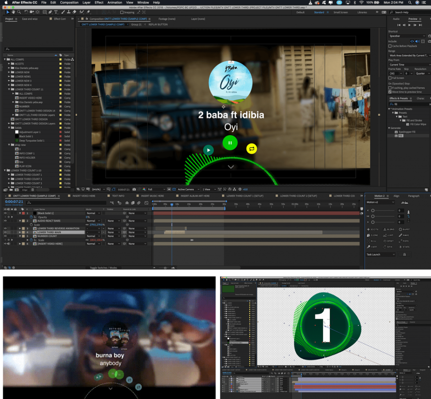Image resolution: width=431 pixels, height=399 pixels.
Task: Toggle the Frame Blending icon in timeline header
Action: click(133, 203)
